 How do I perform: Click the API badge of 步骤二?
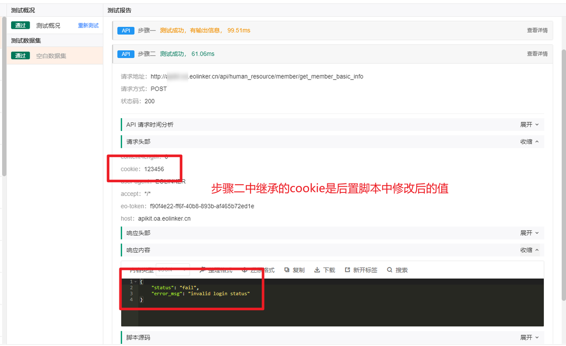[126, 54]
